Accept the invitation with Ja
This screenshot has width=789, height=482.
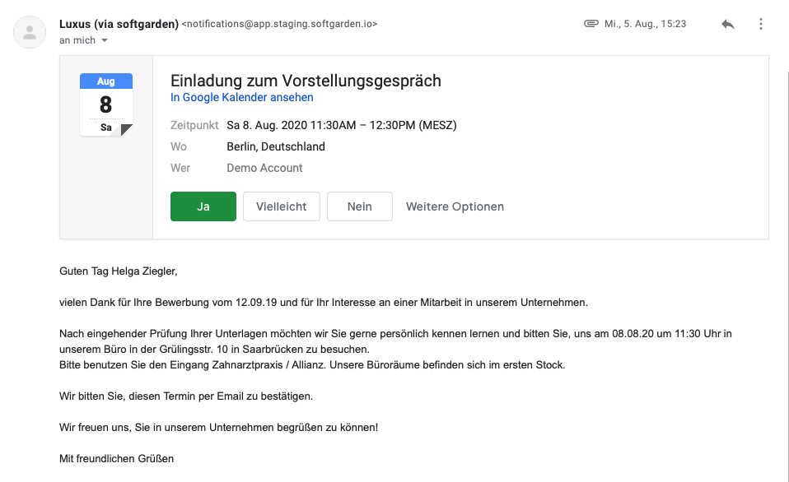coord(203,206)
